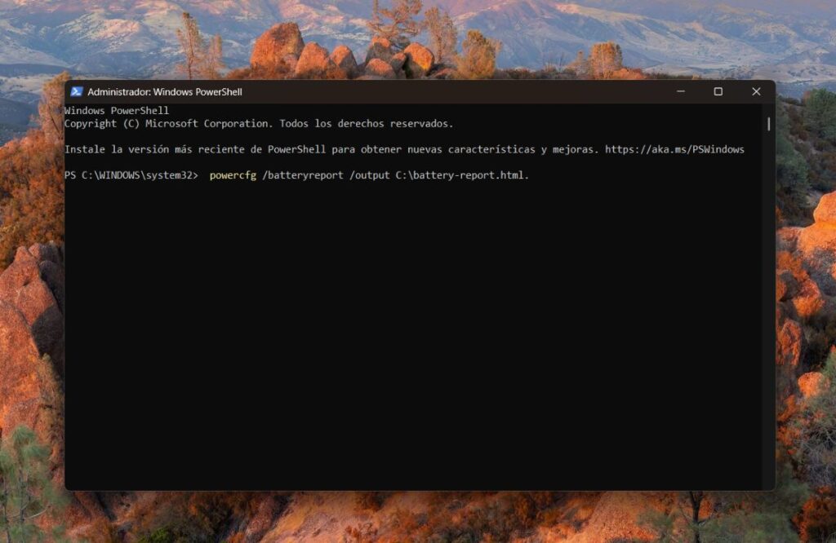This screenshot has width=836, height=543.
Task: Click the Copyright Microsoft Corporation line
Action: tap(257, 123)
